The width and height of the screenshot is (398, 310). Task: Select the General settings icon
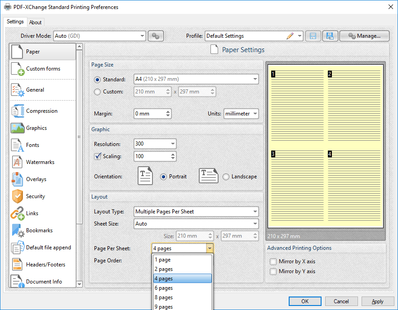point(18,90)
